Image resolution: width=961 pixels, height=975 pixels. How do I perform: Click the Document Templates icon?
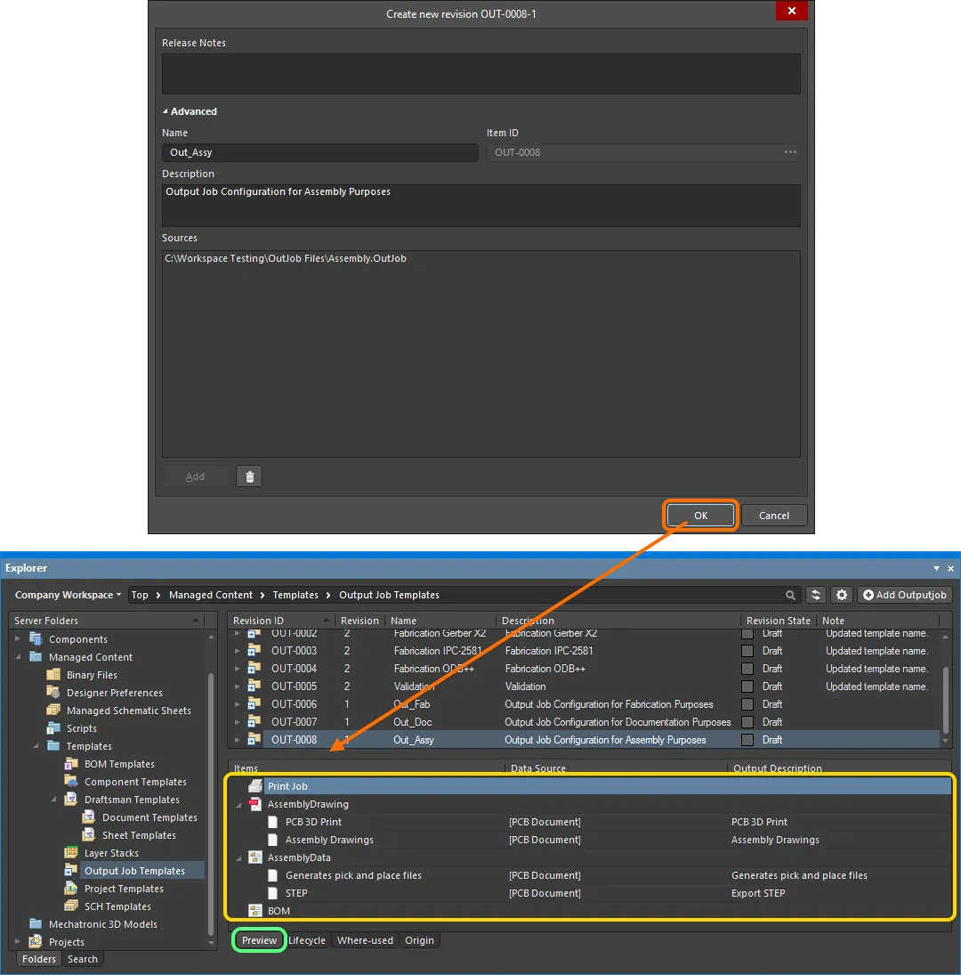(89, 817)
